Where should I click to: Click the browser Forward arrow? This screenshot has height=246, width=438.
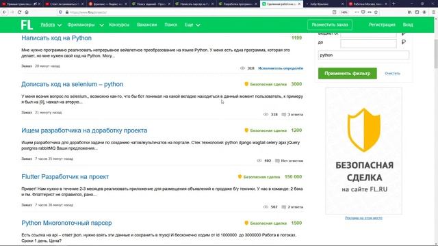(12, 12)
